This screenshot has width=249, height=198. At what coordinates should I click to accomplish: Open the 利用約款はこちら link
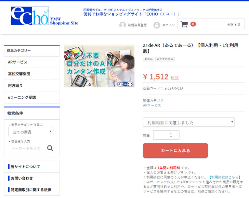pos(225,177)
